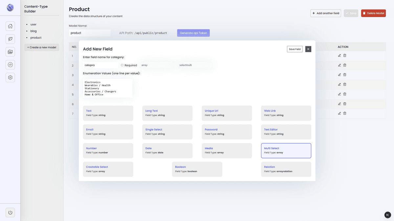The width and height of the screenshot is (394, 221).
Task: Click the API path /api/public/product text
Action: click(x=151, y=33)
